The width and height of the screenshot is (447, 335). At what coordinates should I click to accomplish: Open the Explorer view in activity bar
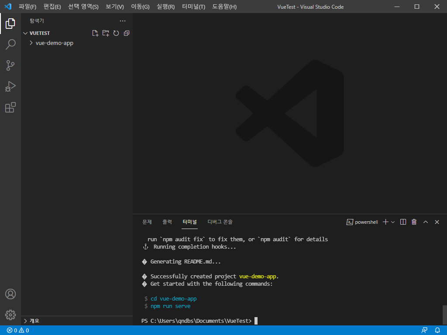pyautogui.click(x=10, y=24)
